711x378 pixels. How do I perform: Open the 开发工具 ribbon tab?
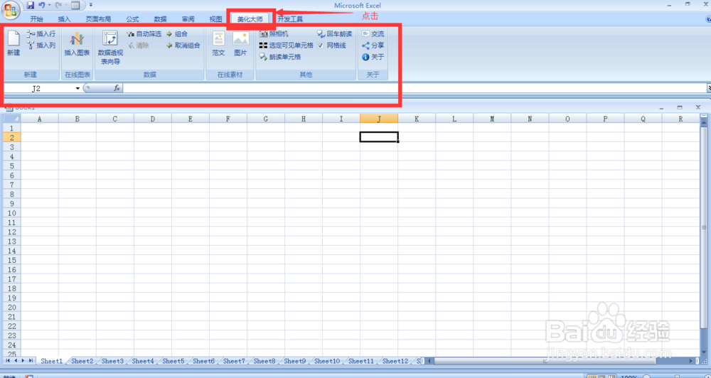click(290, 19)
